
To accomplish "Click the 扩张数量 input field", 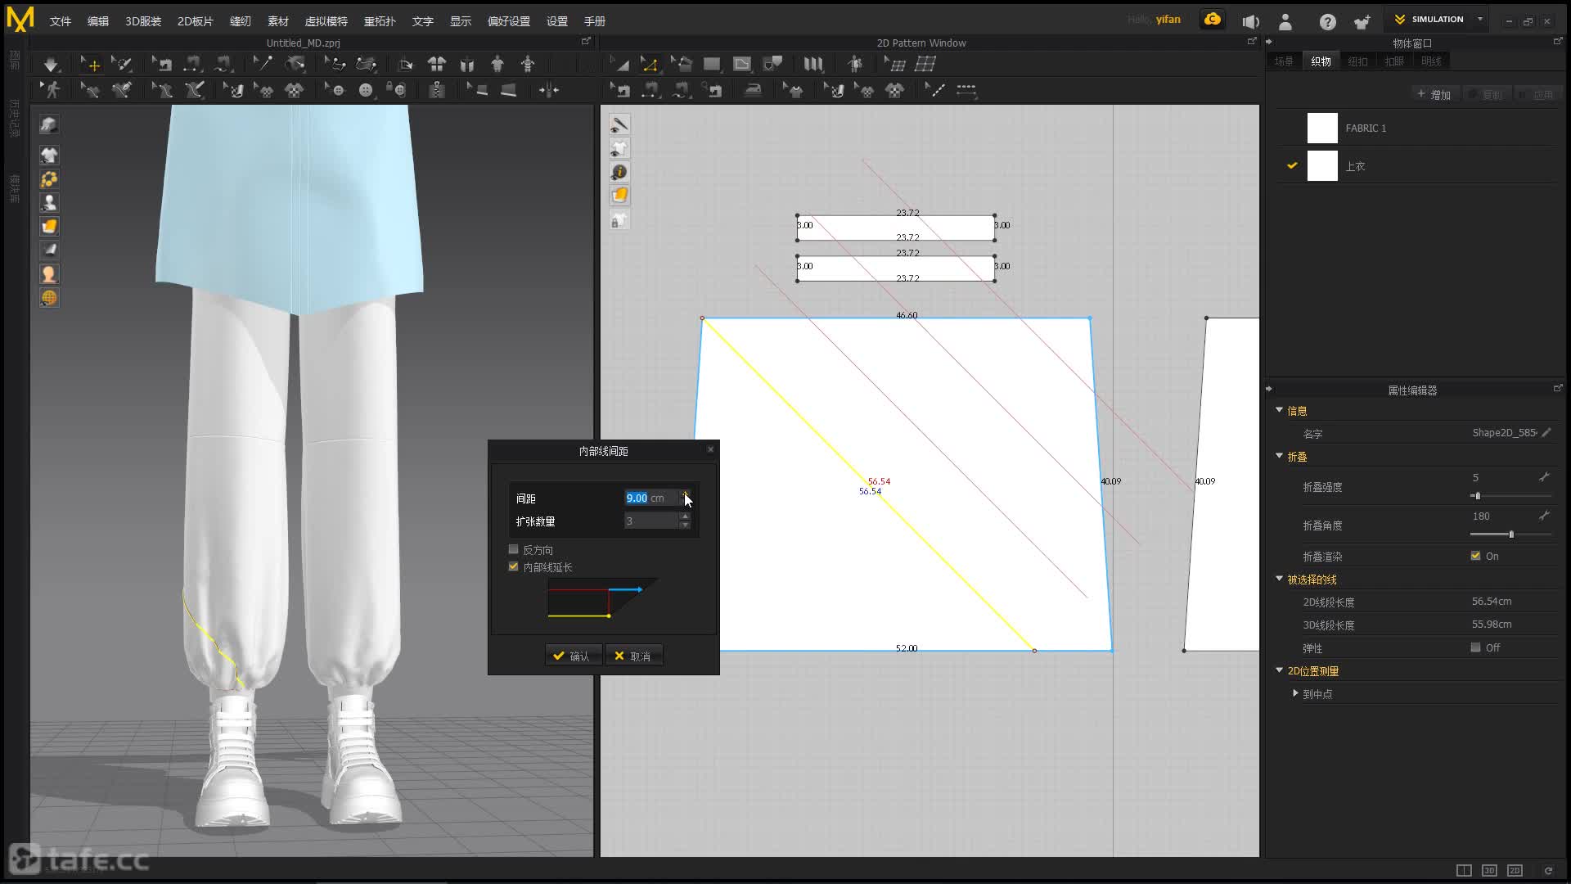I will coord(651,521).
